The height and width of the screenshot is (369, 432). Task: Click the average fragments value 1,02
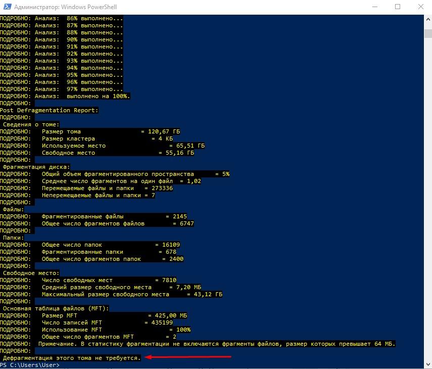pyautogui.click(x=194, y=181)
